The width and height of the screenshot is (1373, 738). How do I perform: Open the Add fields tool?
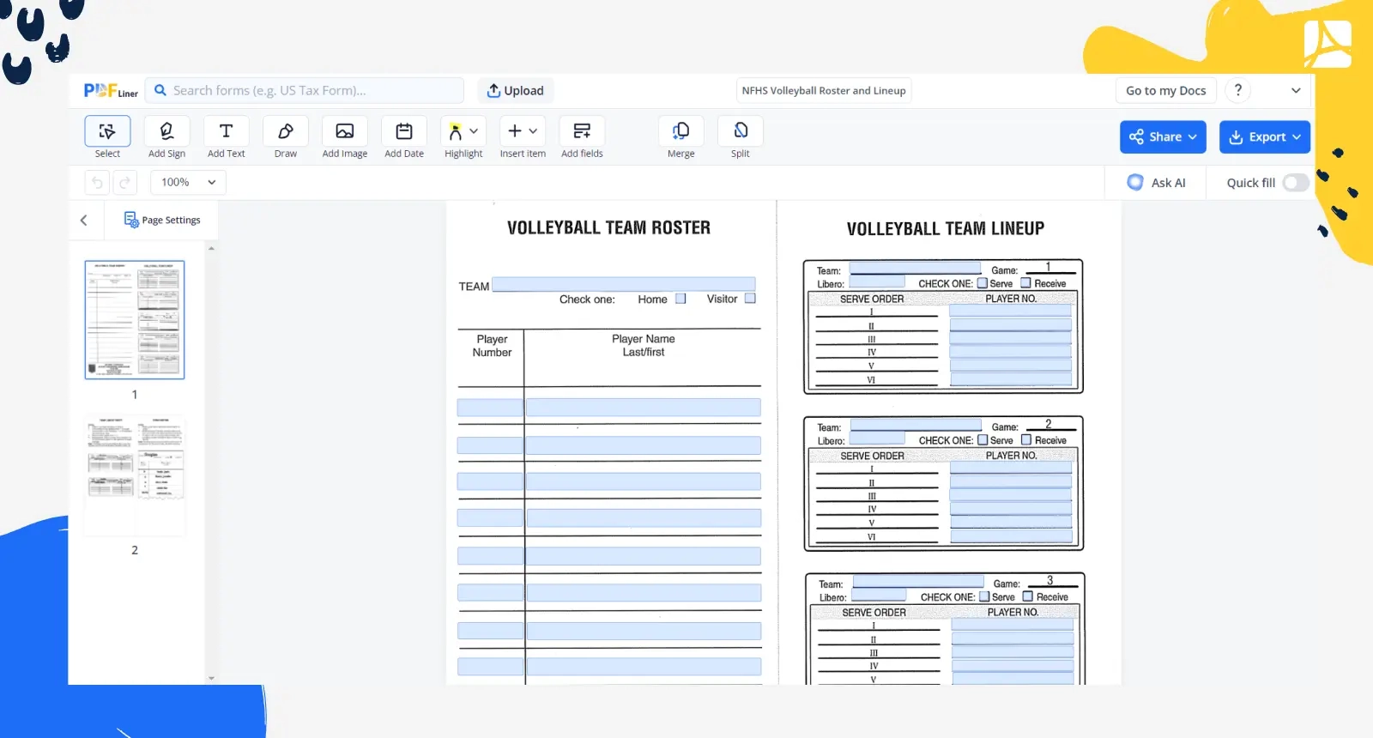(x=582, y=132)
